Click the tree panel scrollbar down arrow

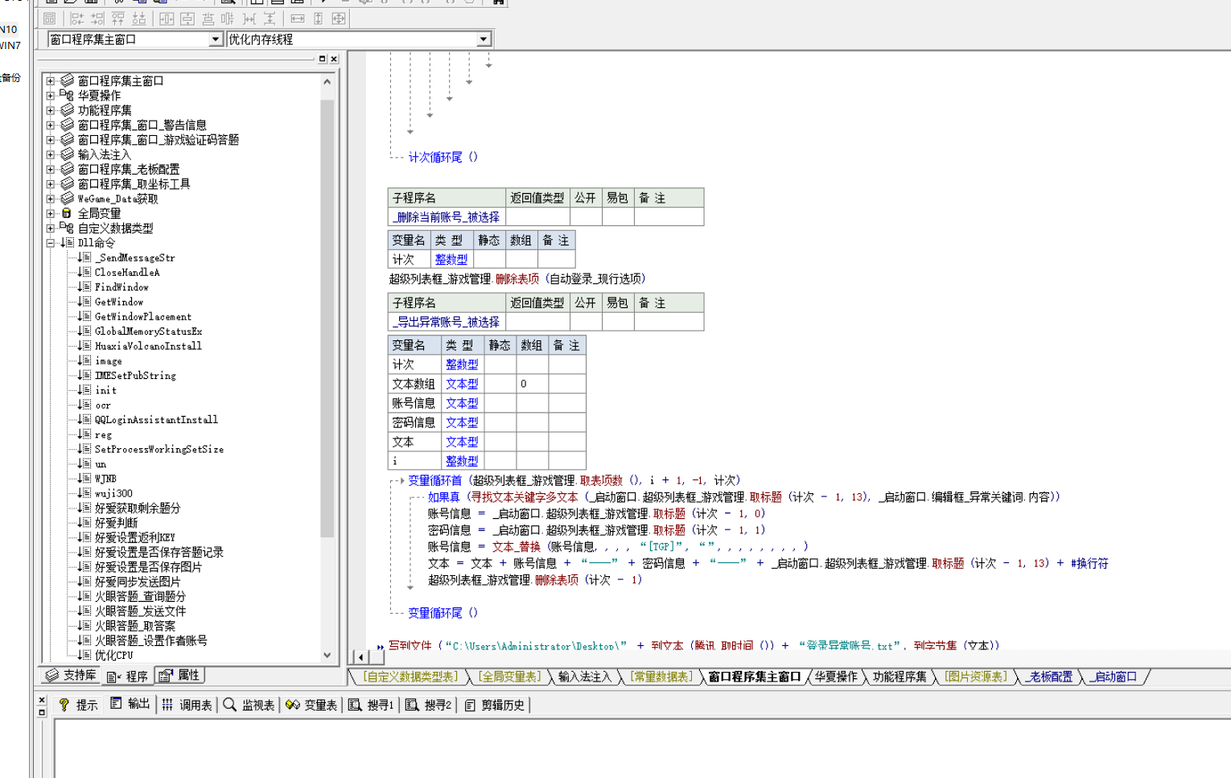coord(327,654)
